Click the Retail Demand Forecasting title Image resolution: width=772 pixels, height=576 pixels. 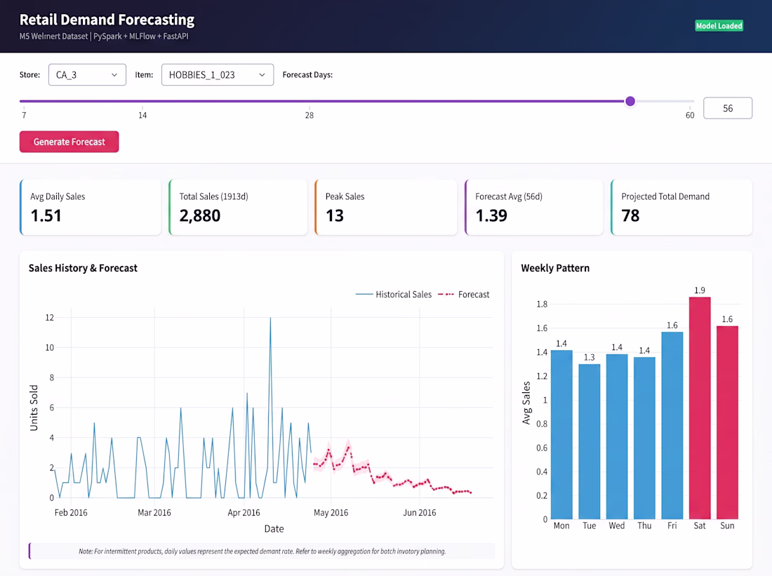click(x=107, y=20)
